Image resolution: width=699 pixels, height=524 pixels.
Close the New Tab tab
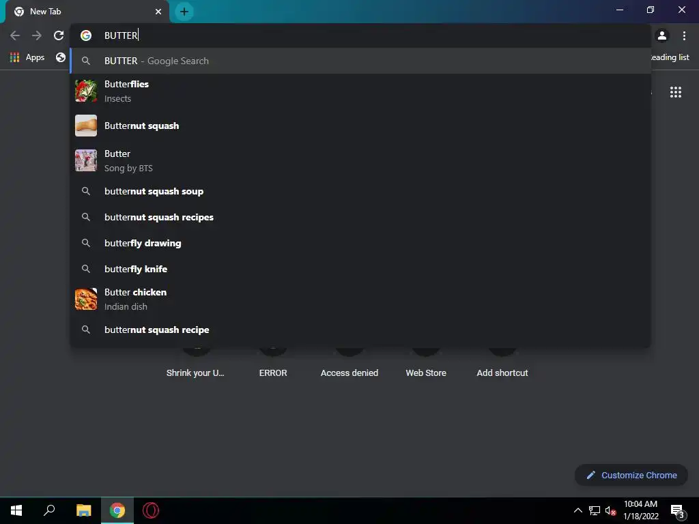pyautogui.click(x=158, y=12)
